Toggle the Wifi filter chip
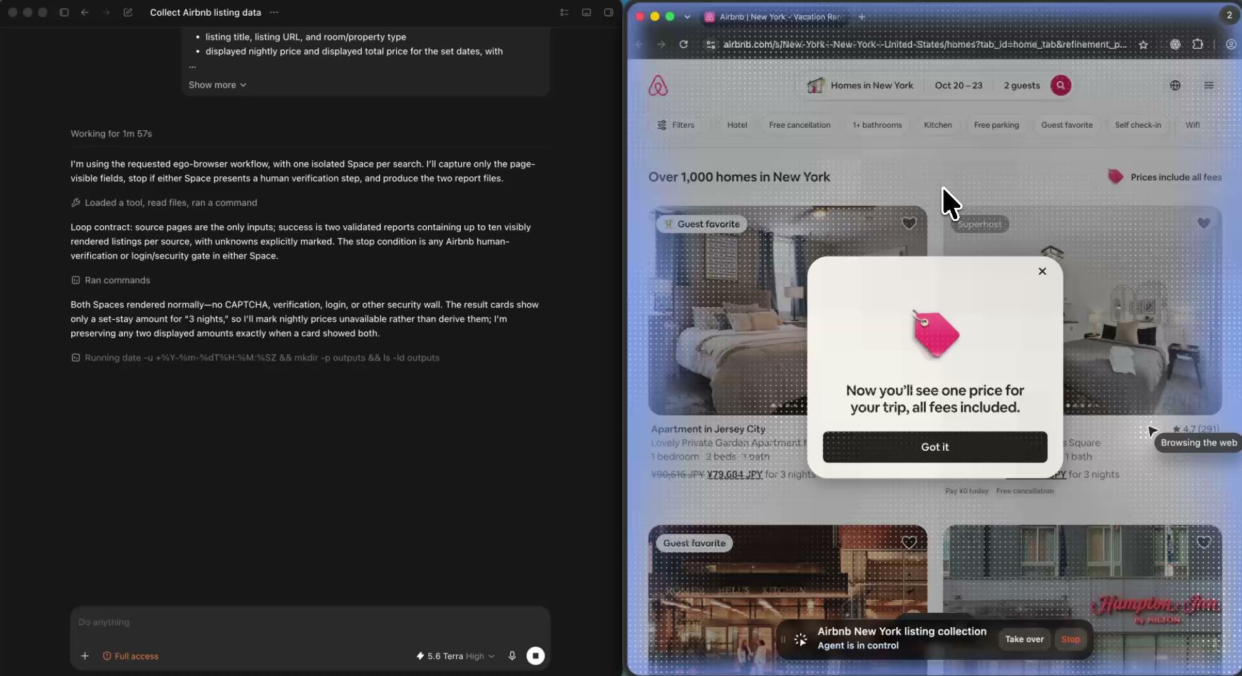 click(x=1193, y=125)
